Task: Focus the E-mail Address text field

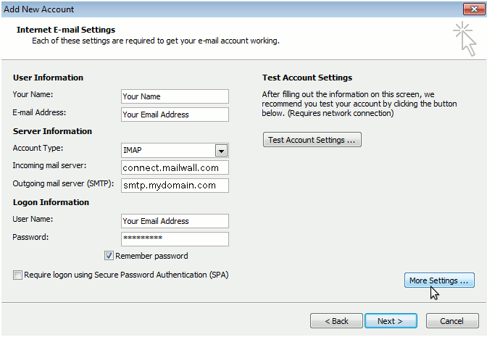Action: (x=175, y=115)
